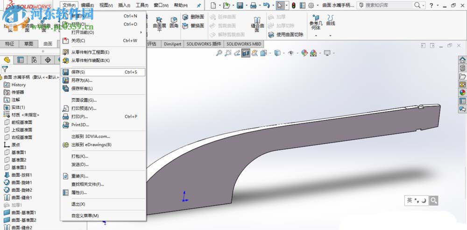Open the Display Style cube icon
This screenshot has width=467, height=230.
point(277,53)
